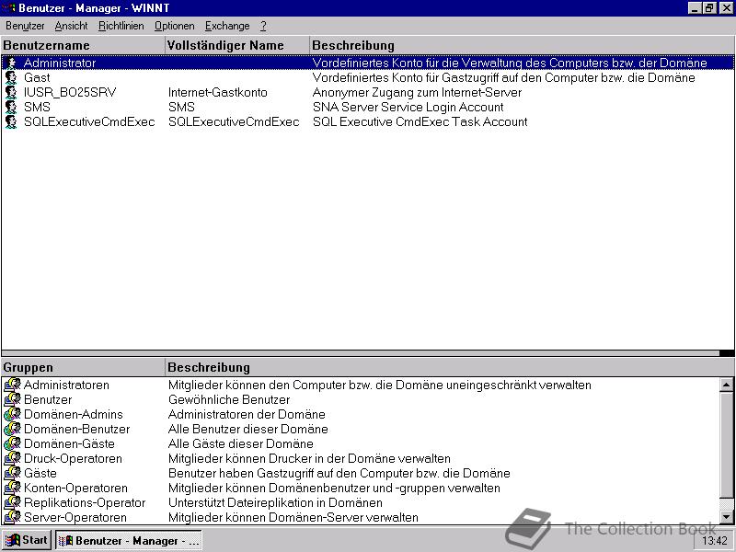736x552 pixels.
Task: Click the Benutzer-Manager title bar icon
Action: pyautogui.click(x=9, y=8)
